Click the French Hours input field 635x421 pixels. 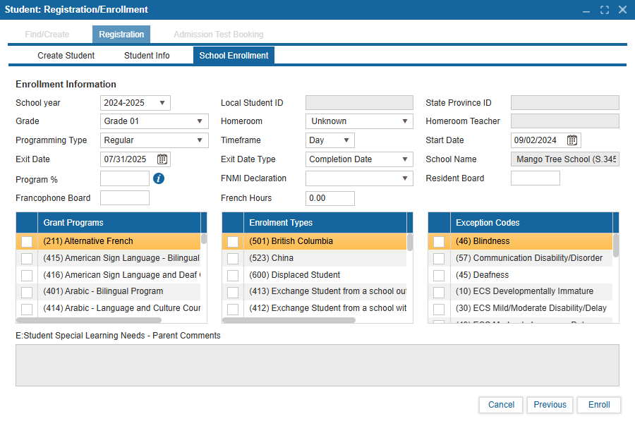pyautogui.click(x=329, y=198)
